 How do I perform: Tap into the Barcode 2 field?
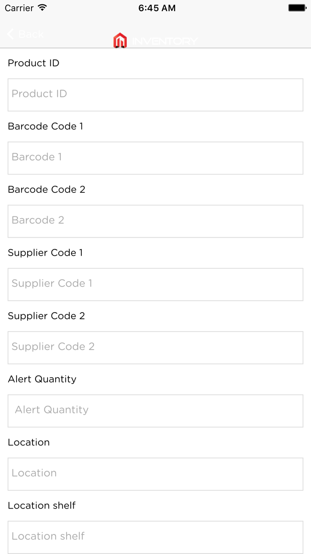pos(155,221)
